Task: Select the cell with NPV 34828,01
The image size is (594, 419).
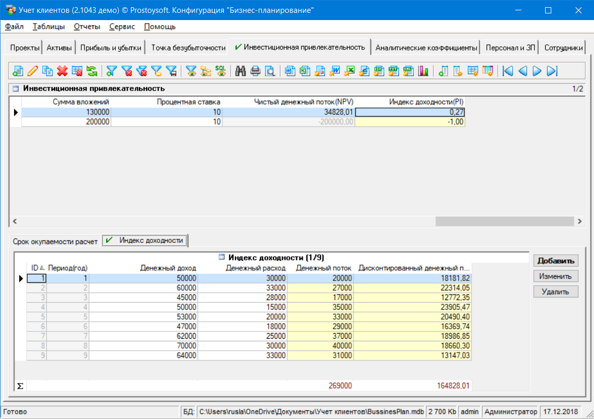Action: [x=288, y=112]
